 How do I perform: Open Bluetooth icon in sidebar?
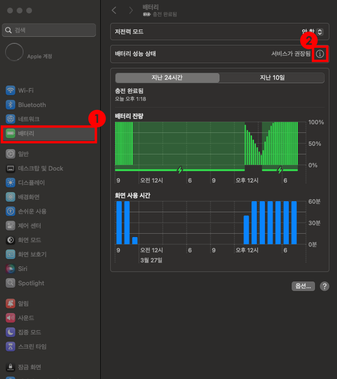(11, 105)
